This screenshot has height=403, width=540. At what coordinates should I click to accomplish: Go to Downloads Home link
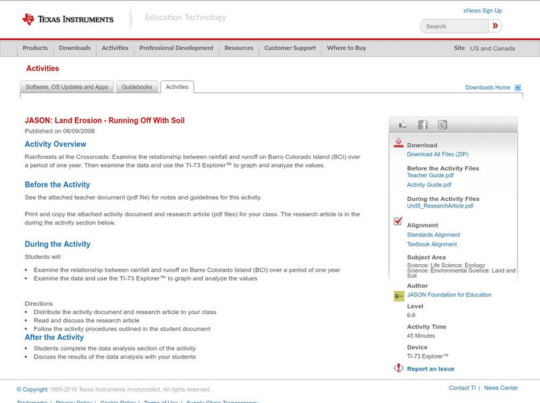point(487,88)
